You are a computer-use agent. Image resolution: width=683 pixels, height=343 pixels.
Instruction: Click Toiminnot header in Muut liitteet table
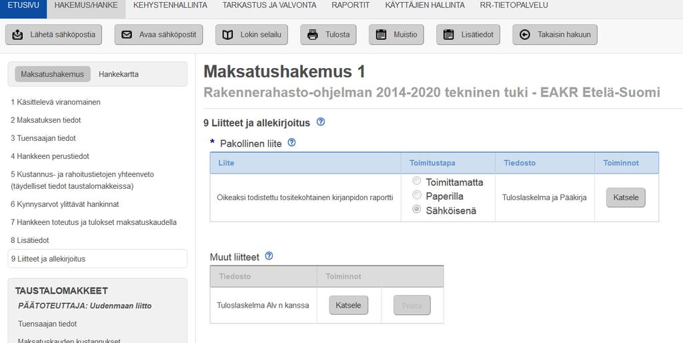point(344,276)
